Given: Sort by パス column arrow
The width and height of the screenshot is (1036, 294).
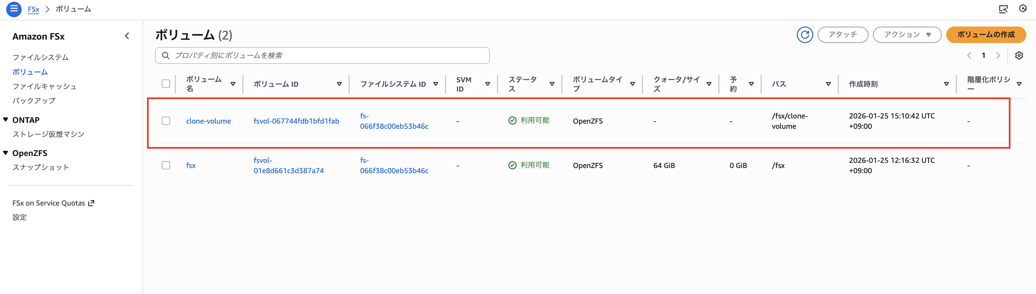Looking at the screenshot, I should click(828, 84).
